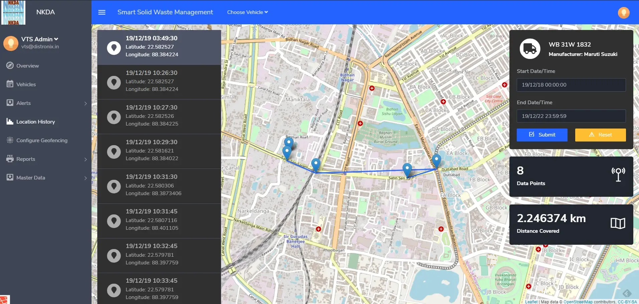Open the VTS Admin account menu
Screen dimensions: 639x304
point(39,39)
